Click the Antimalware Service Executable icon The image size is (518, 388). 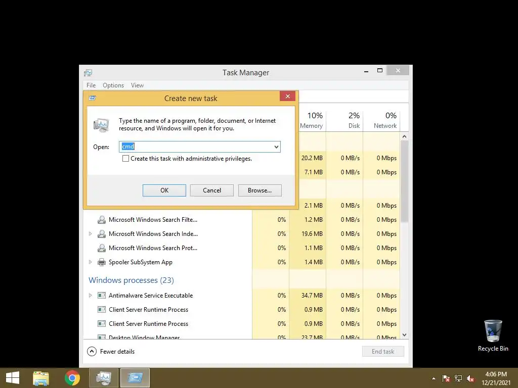tap(101, 295)
